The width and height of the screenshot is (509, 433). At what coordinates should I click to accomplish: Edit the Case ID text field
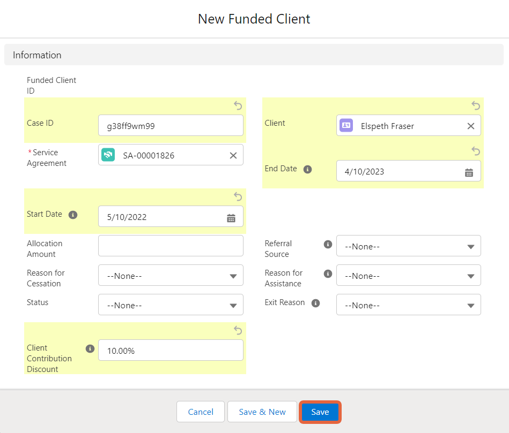point(171,125)
